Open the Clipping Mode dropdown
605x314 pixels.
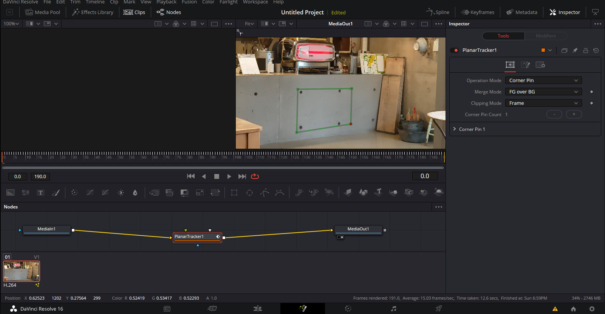tap(543, 103)
